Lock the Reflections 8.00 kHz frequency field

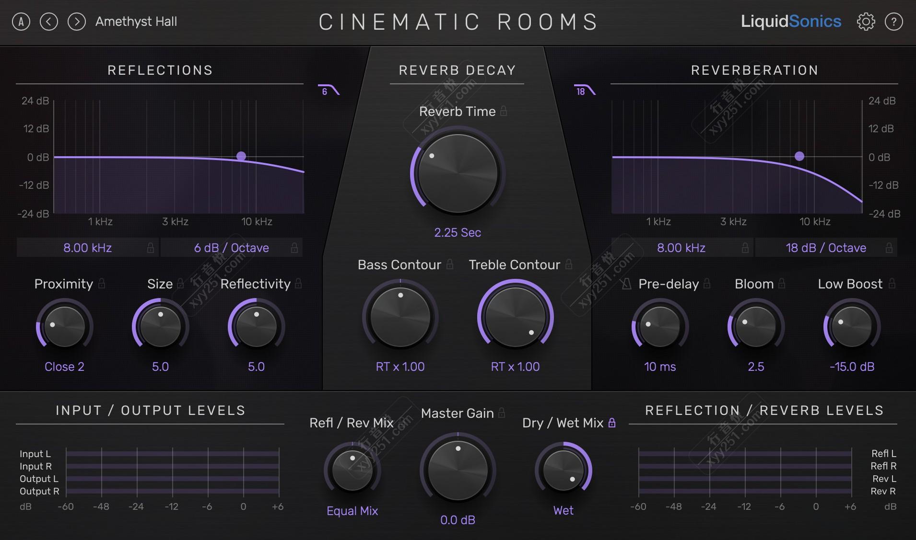[151, 248]
